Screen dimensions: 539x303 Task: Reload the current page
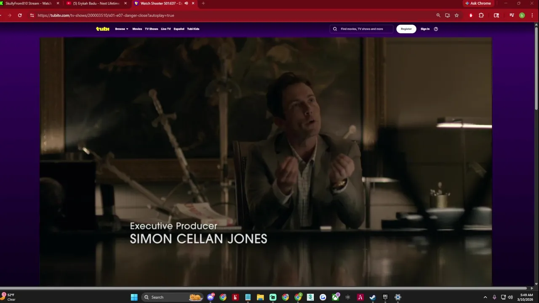[20, 15]
